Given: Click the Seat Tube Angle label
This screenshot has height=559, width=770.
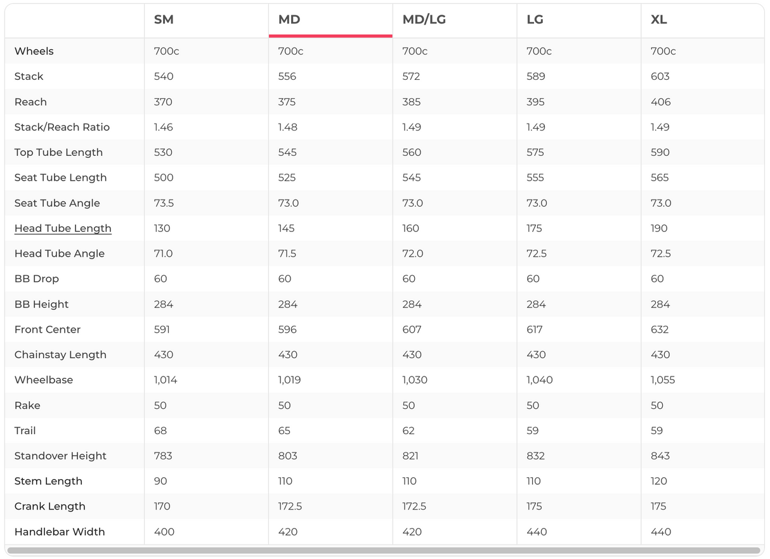Looking at the screenshot, I should (57, 203).
